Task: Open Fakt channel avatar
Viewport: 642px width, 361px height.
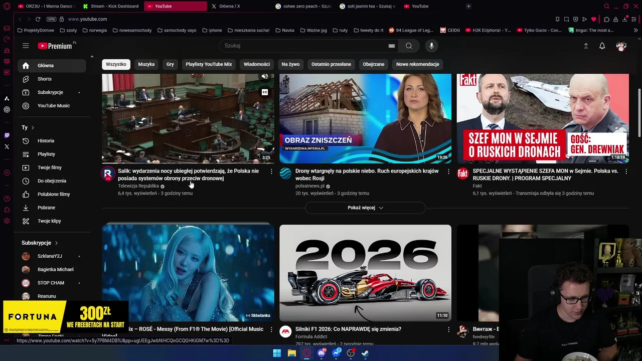Action: pyautogui.click(x=462, y=174)
